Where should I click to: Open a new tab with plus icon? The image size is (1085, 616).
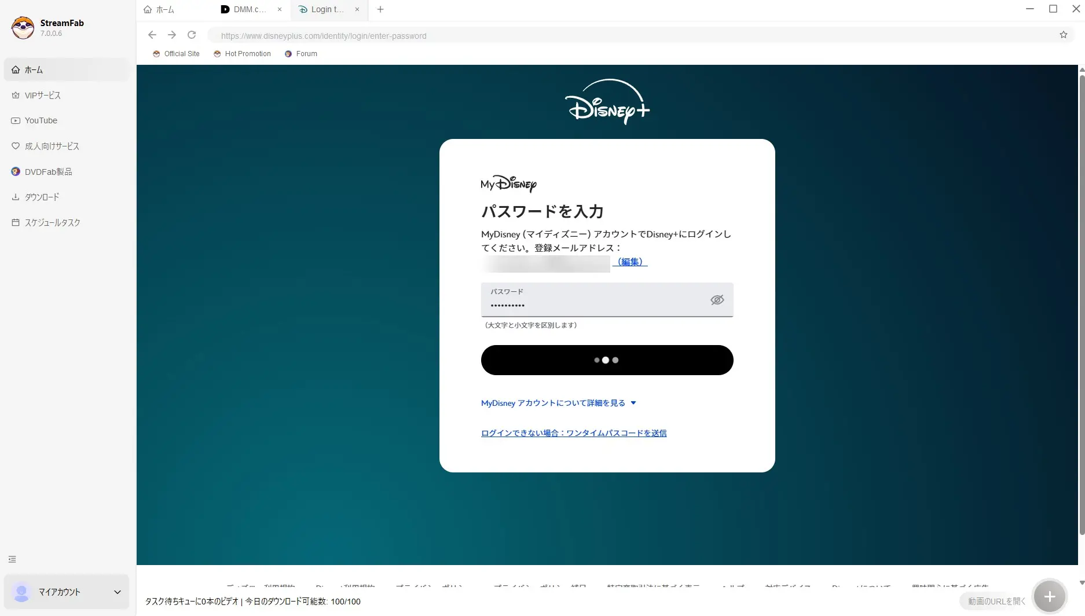tap(380, 9)
